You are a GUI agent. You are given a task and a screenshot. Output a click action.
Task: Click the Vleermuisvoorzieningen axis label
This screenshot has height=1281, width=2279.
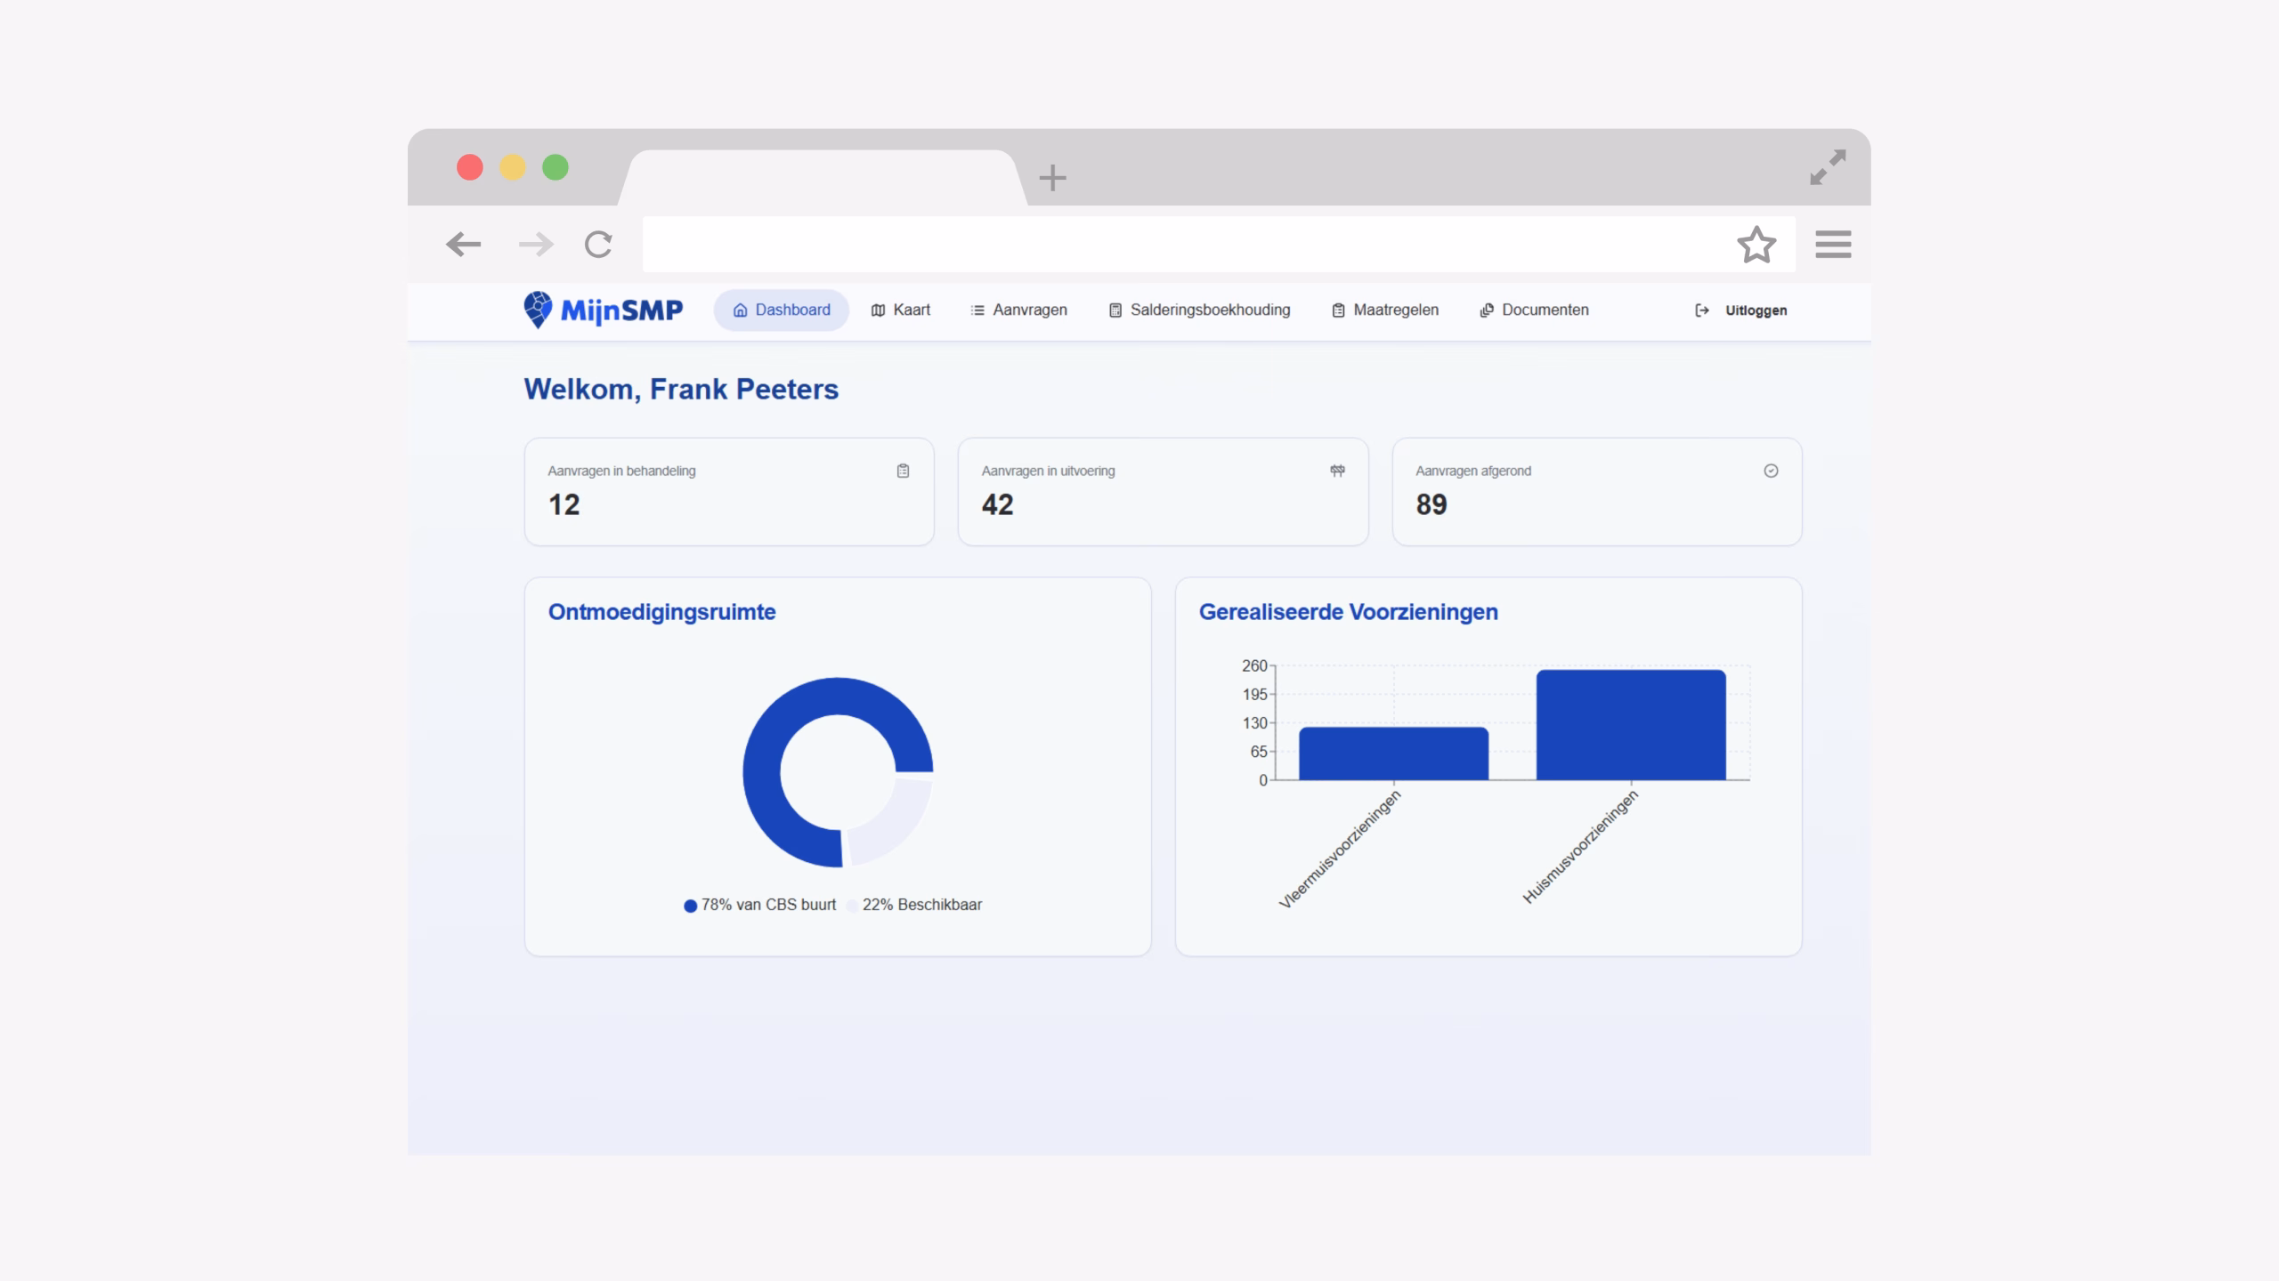(x=1340, y=850)
